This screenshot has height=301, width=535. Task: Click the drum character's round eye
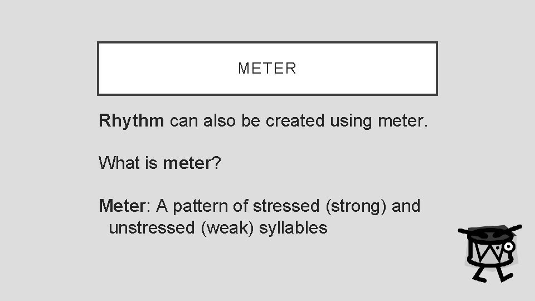[508, 247]
